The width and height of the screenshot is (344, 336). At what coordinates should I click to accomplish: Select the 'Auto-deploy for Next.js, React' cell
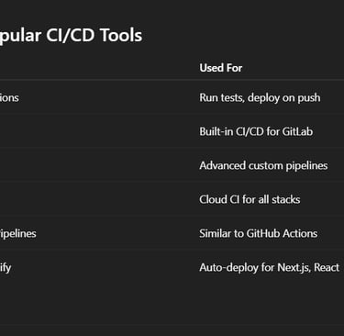[269, 268]
